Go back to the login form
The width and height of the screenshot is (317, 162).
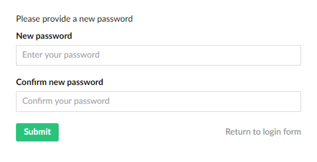[x=263, y=132]
